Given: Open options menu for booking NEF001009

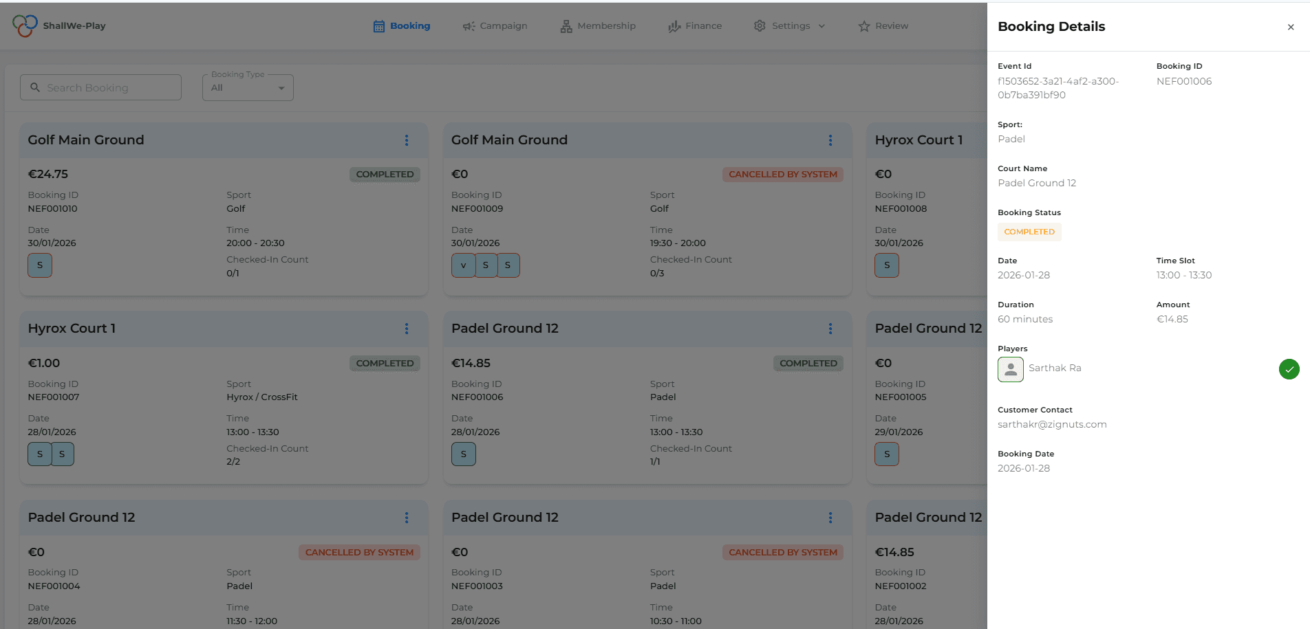Looking at the screenshot, I should tap(830, 140).
